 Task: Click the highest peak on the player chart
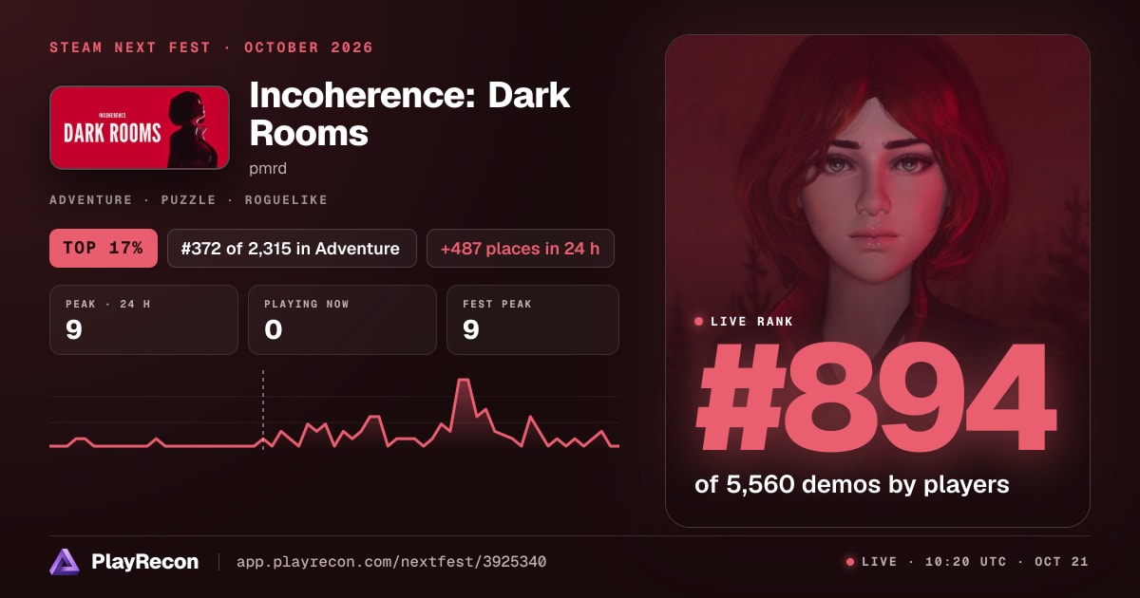[464, 381]
